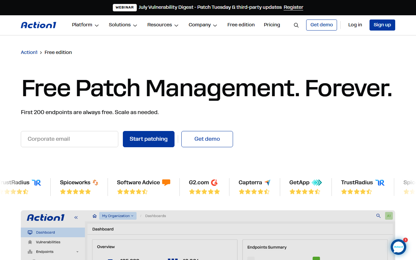Screen dimensions: 416x260
Task: Click the WEBINAR badge in top banner
Action: [x=125, y=7]
